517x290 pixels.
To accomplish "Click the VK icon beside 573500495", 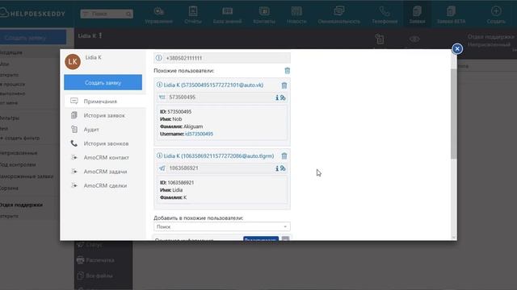I will click(x=162, y=97).
